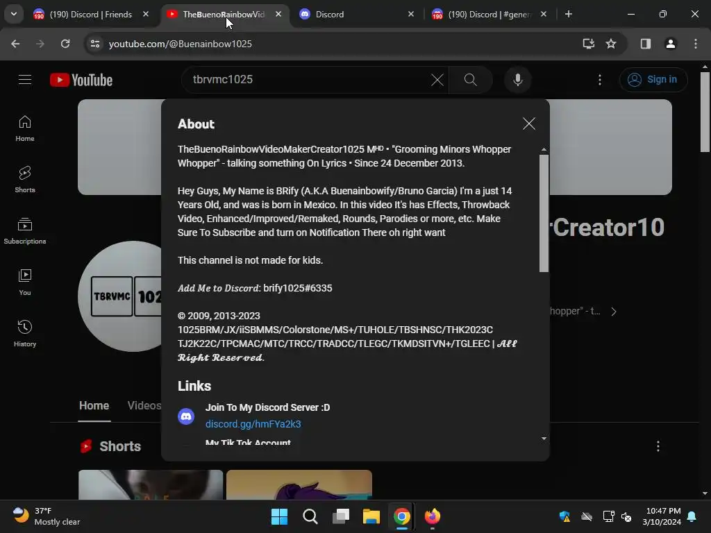The width and height of the screenshot is (711, 533).
Task: Open the Windows Start menu
Action: [x=279, y=516]
